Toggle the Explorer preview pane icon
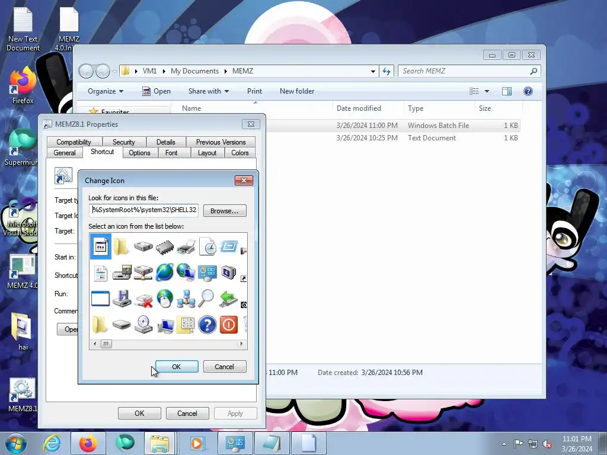The image size is (607, 455). 507,91
